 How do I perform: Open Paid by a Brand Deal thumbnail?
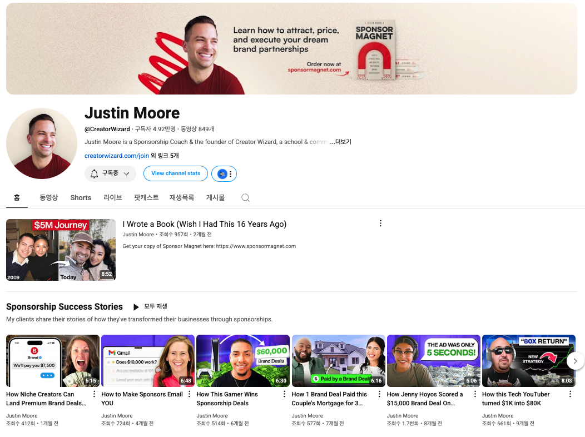pos(339,361)
